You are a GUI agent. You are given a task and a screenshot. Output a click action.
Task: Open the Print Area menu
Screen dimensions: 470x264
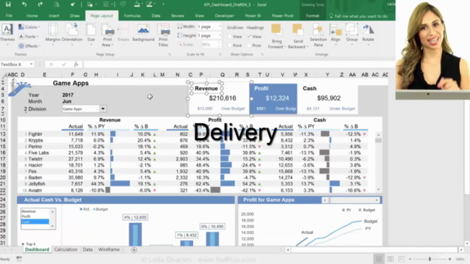pyautogui.click(x=108, y=35)
